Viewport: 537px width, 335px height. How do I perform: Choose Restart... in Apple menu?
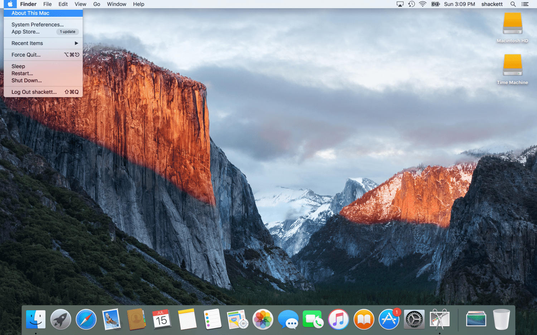point(43,74)
